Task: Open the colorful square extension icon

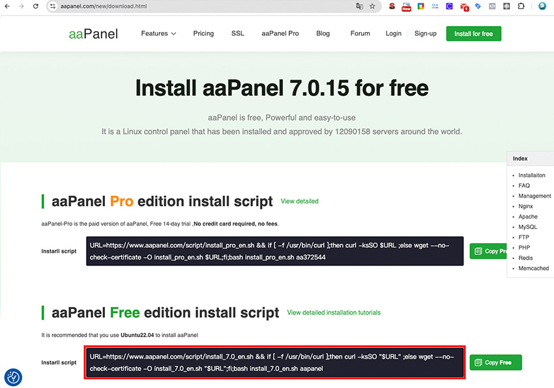Action: click(x=420, y=6)
